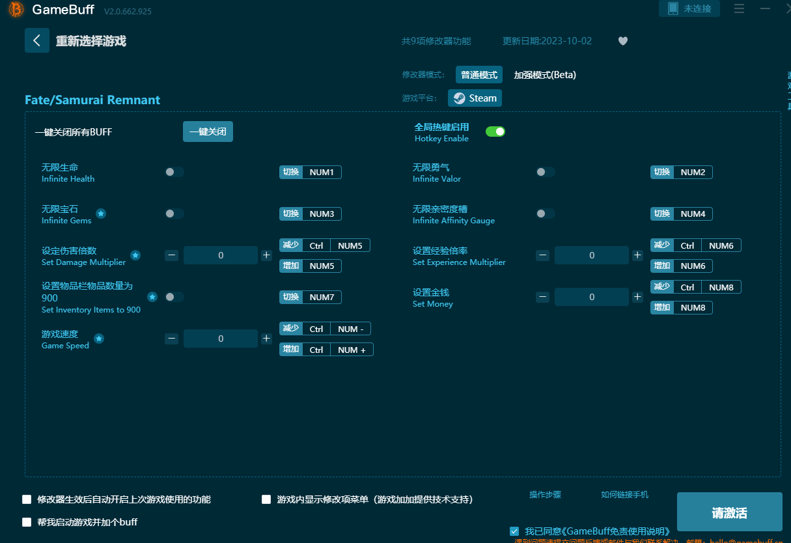Click the version number V2.0.662.925
This screenshot has width=791, height=543.
coord(128,11)
